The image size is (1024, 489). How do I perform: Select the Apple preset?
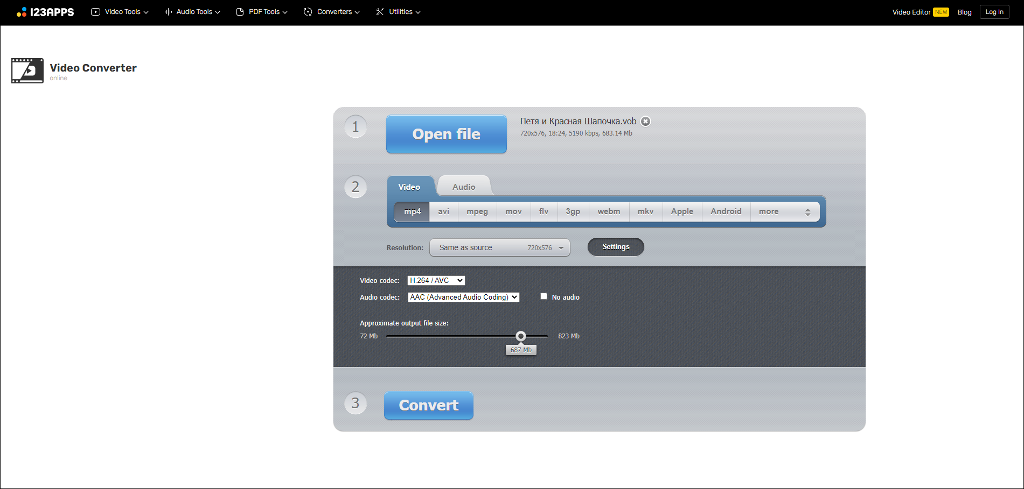click(x=682, y=211)
